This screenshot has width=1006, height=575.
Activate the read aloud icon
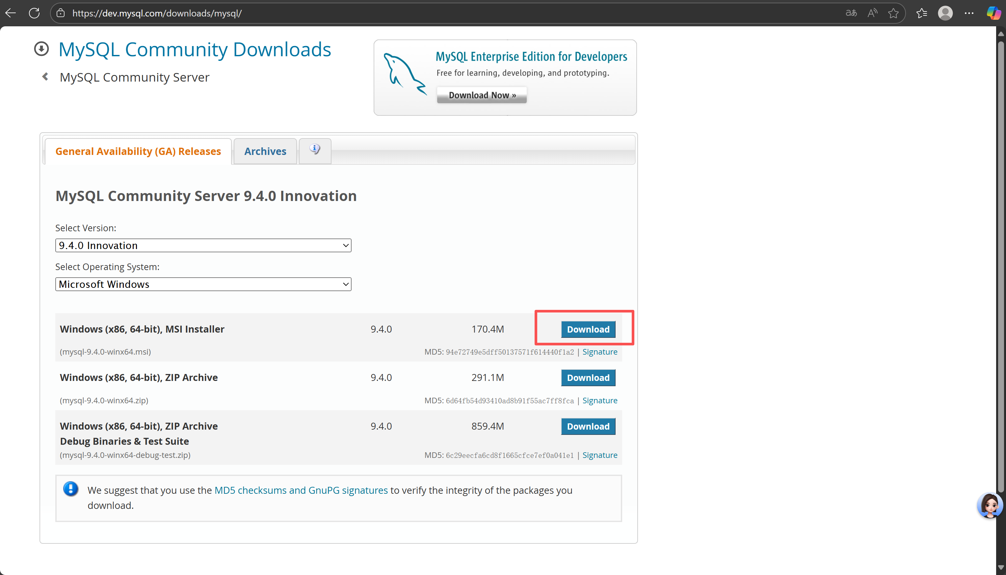(x=872, y=13)
